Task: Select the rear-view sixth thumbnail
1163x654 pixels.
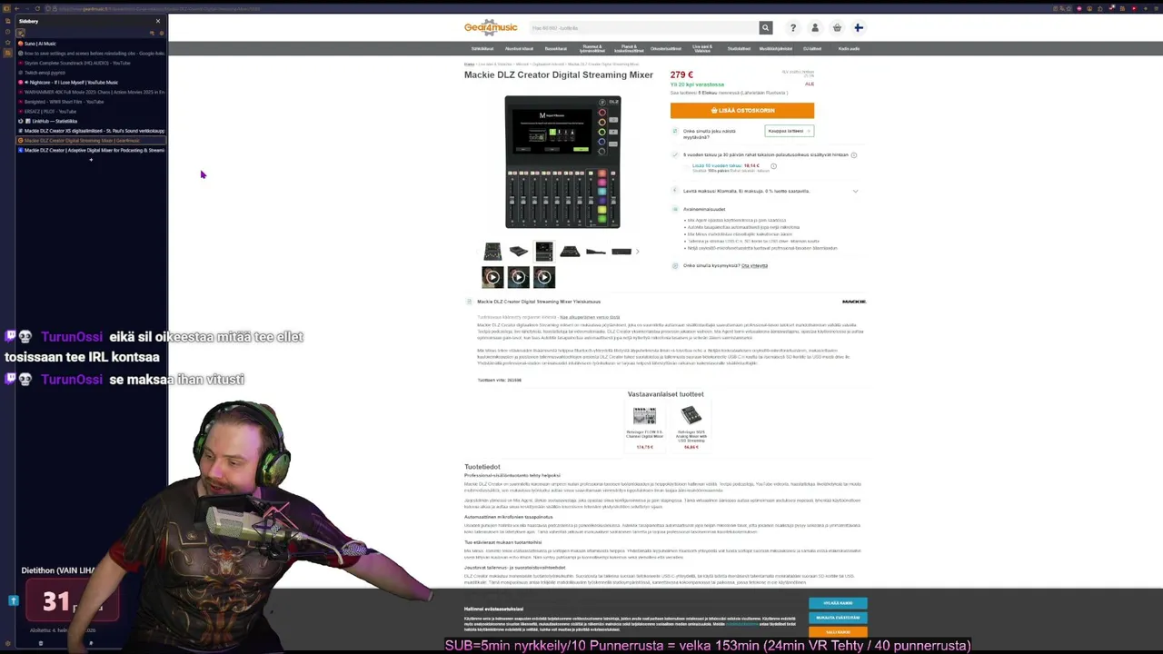Action: tap(621, 252)
